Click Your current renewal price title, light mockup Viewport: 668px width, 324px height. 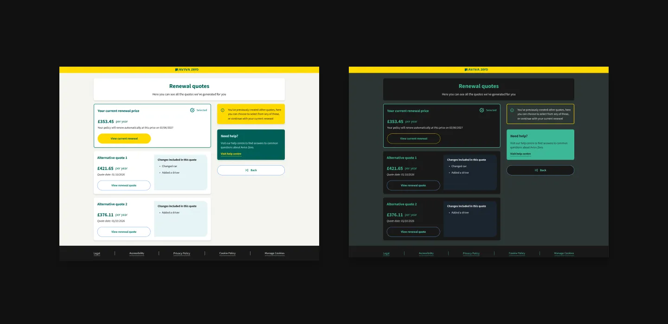[118, 111]
